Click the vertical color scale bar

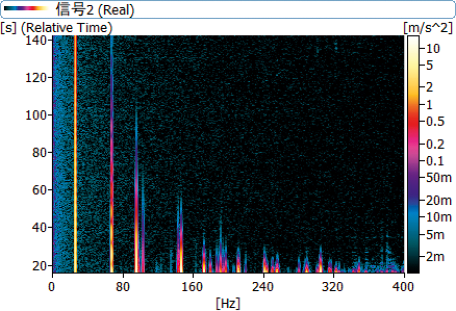click(x=412, y=154)
